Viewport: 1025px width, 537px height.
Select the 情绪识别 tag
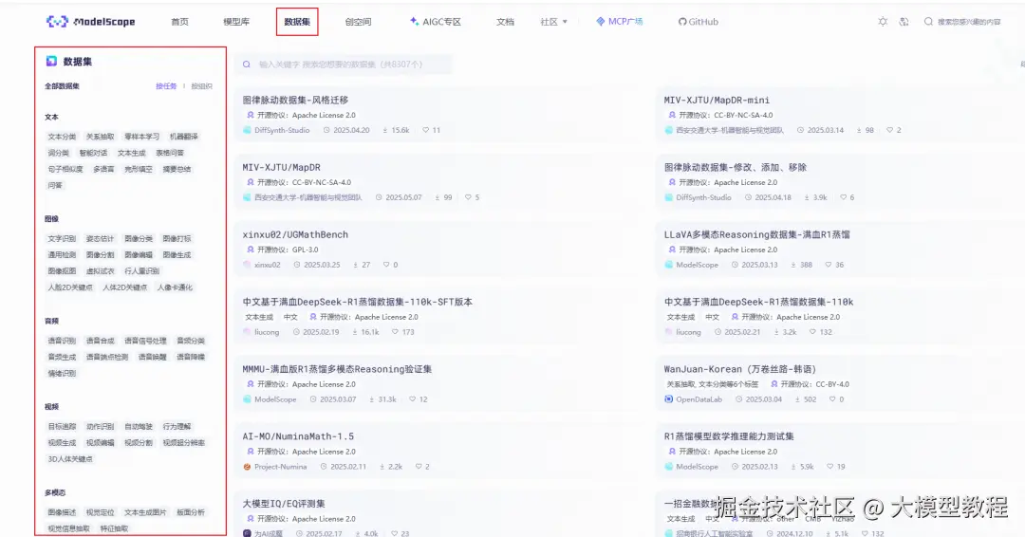[x=62, y=373]
